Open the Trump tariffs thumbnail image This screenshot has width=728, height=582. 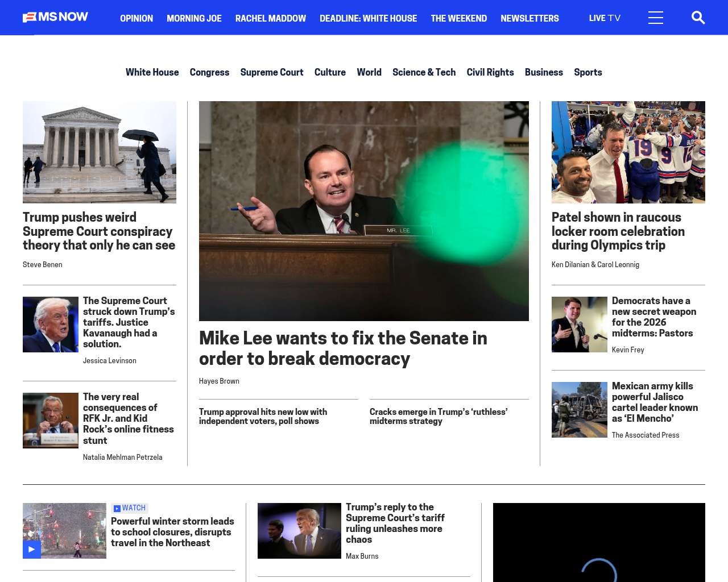point(51,325)
